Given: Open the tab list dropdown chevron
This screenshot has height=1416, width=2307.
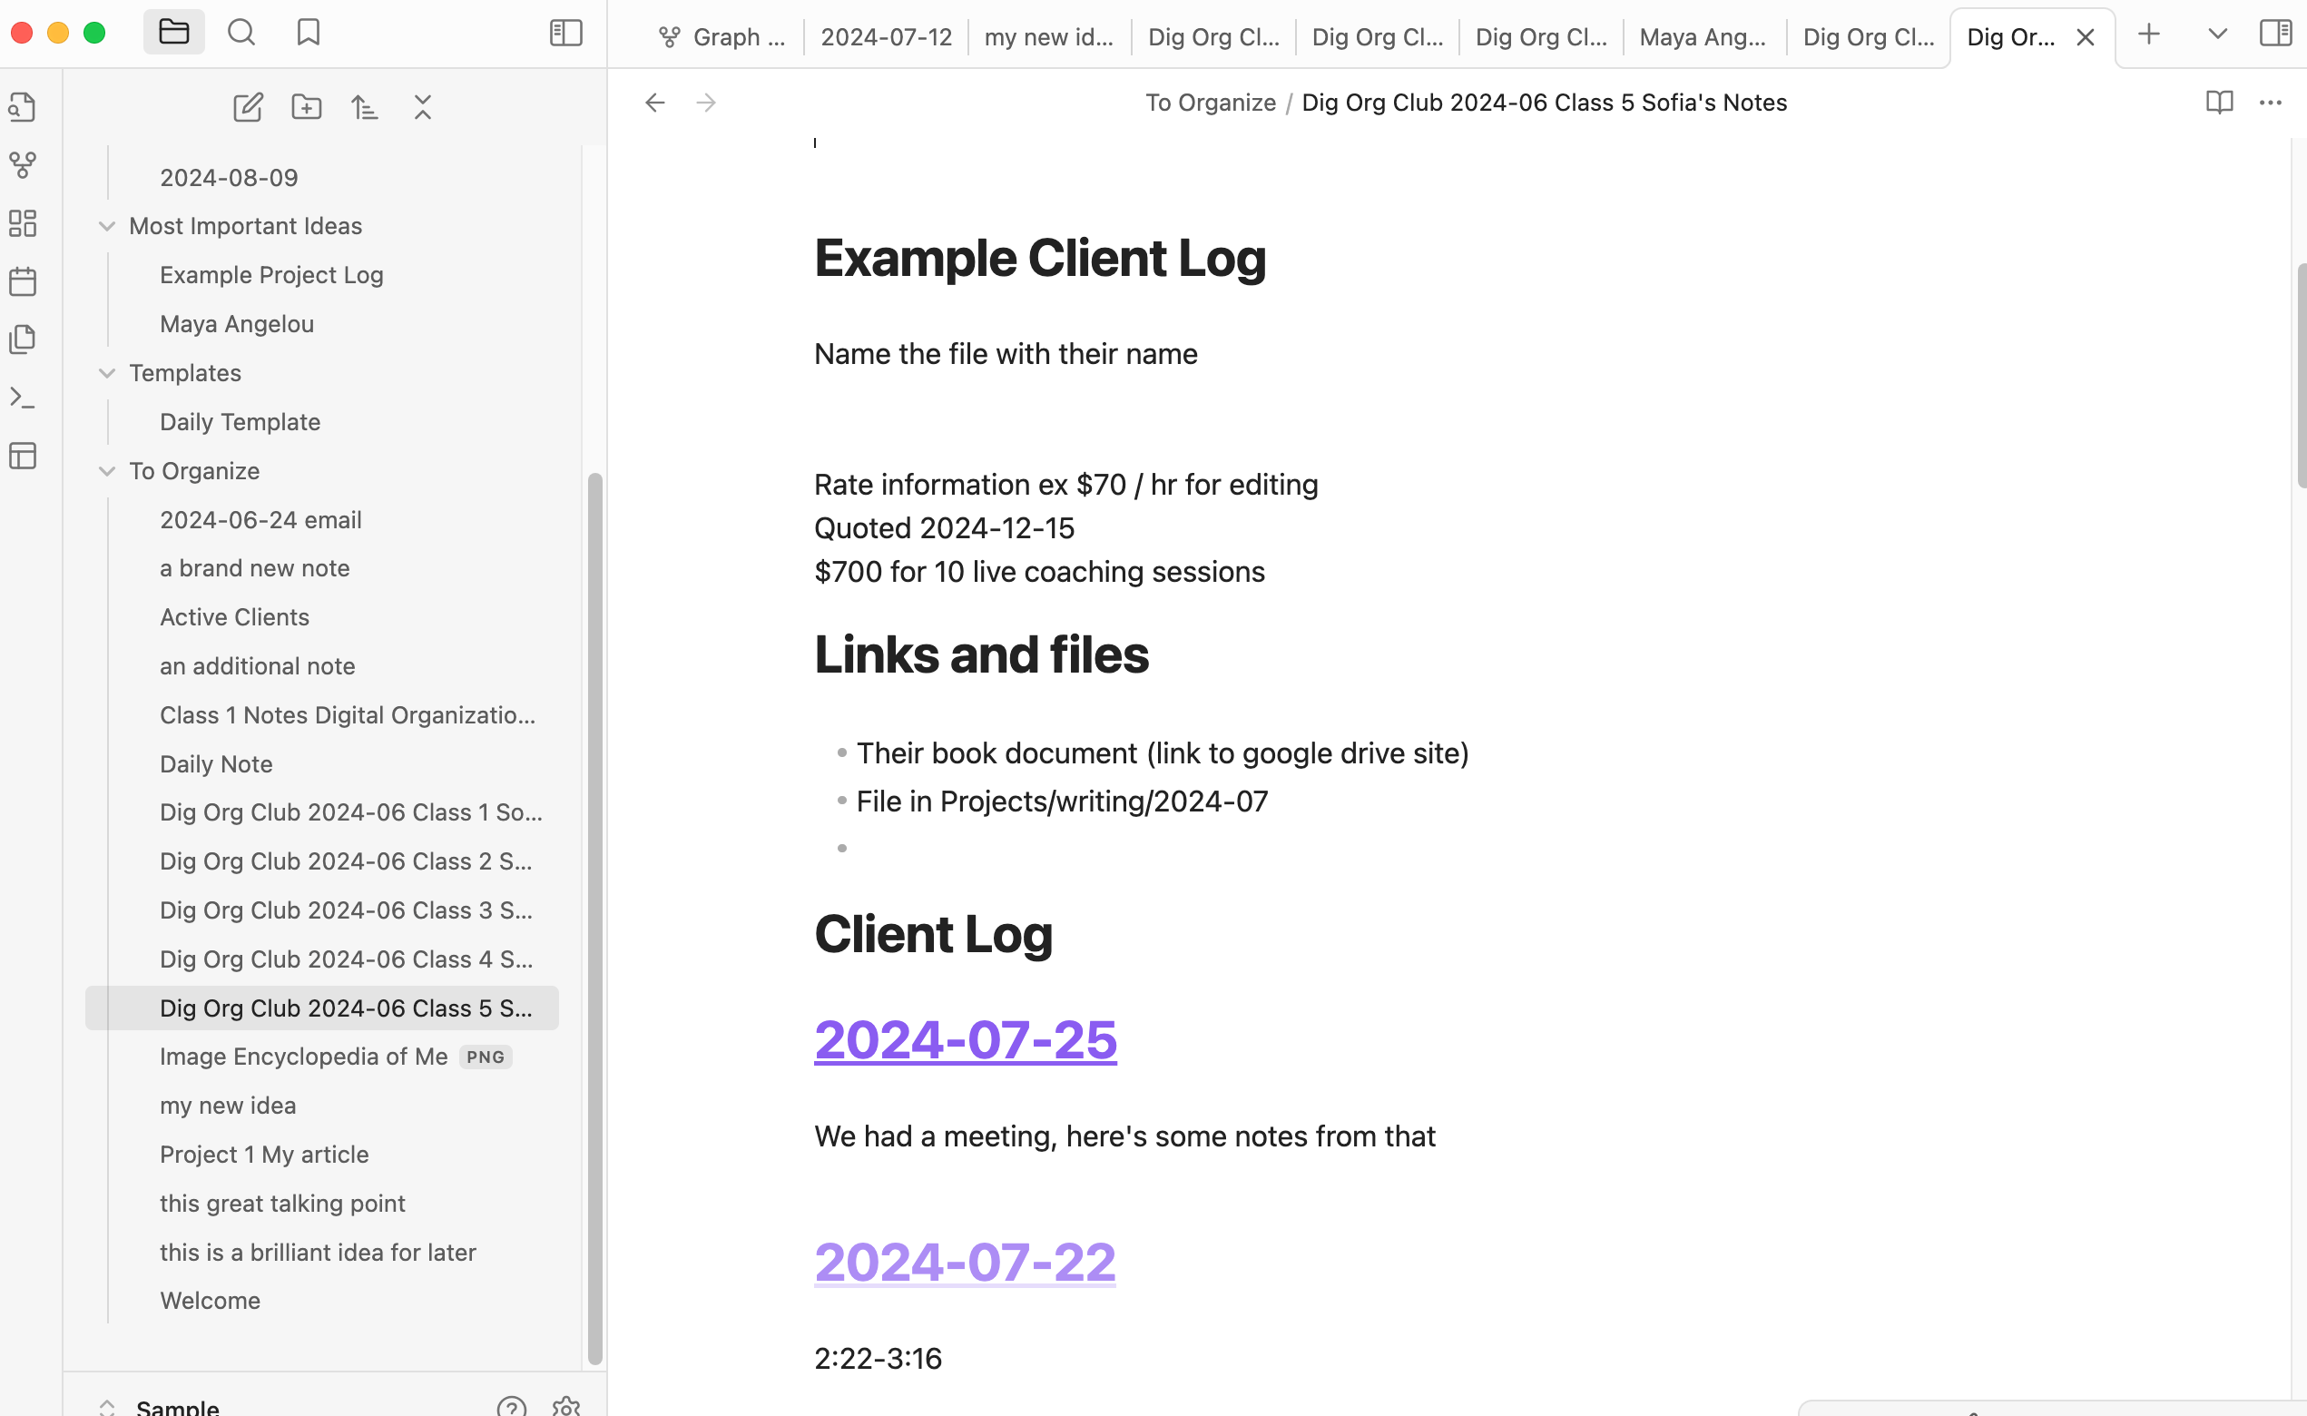Looking at the screenshot, I should pos(2216,34).
